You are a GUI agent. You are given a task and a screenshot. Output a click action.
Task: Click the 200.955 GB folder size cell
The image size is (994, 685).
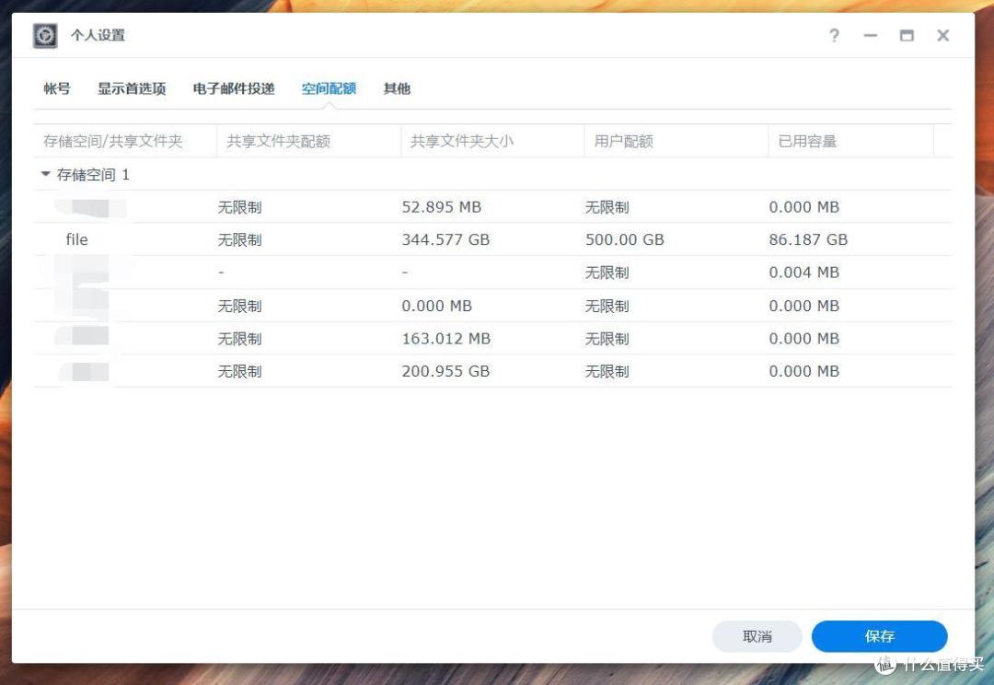click(x=445, y=372)
